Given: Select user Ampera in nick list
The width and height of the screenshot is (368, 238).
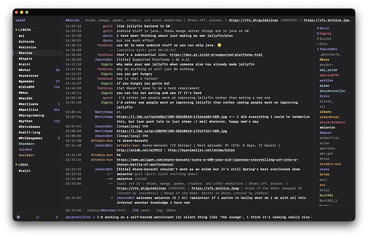Looking at the screenshot, I should click(325, 133).
